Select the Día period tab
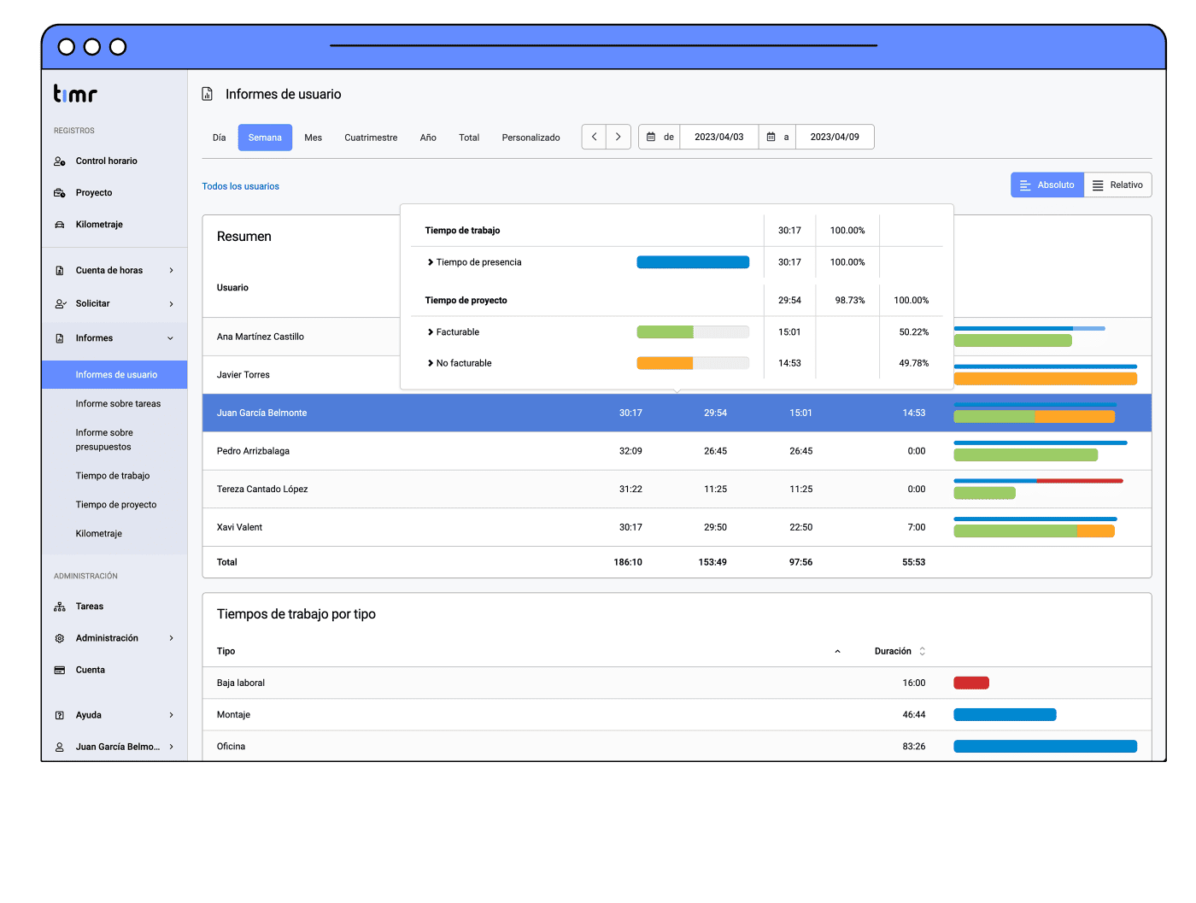 (220, 138)
